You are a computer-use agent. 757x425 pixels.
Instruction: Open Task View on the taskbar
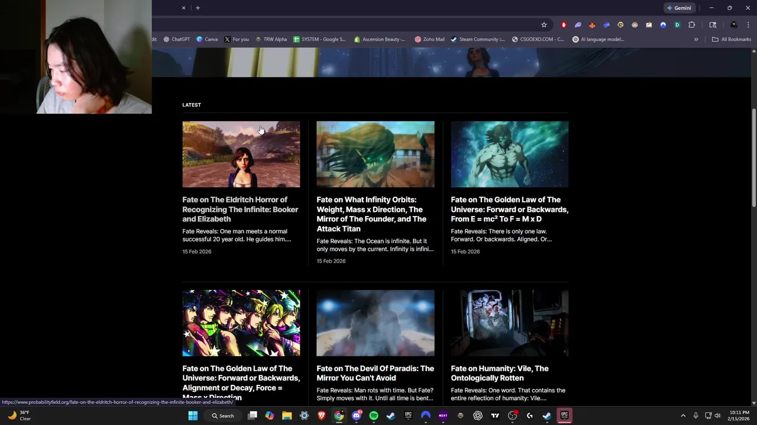[253, 416]
